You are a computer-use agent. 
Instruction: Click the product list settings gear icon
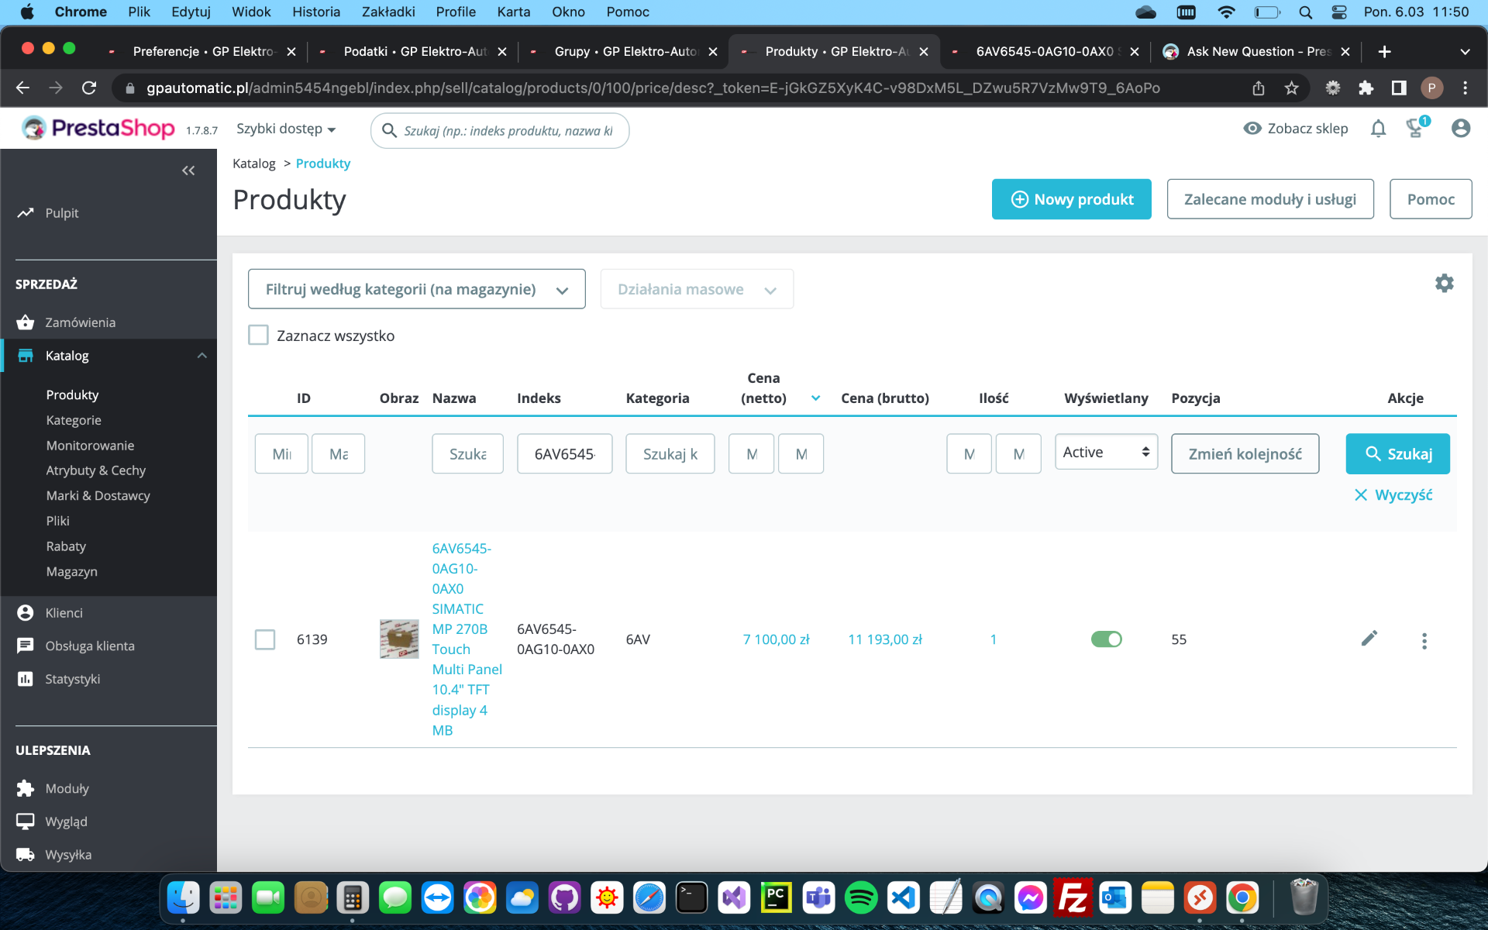(x=1444, y=284)
